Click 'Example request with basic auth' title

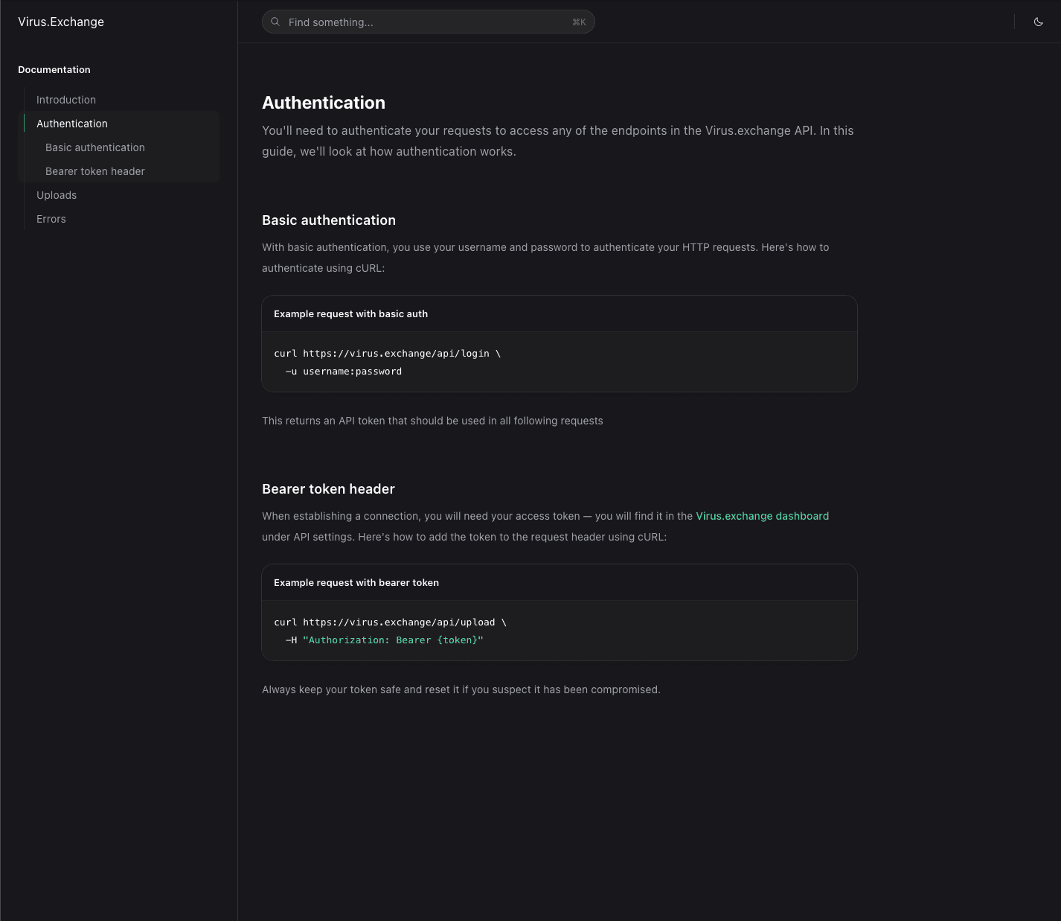pos(350,314)
